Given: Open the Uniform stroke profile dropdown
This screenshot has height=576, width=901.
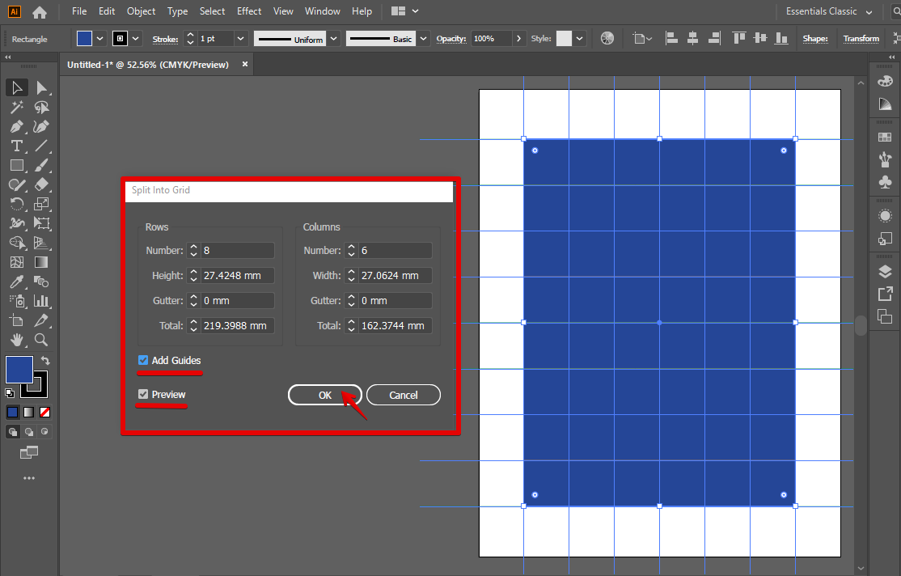Looking at the screenshot, I should 333,39.
